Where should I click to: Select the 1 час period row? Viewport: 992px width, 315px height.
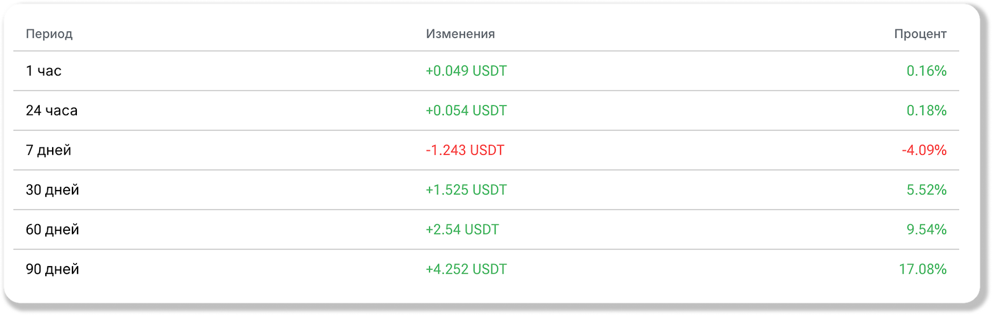(x=486, y=71)
